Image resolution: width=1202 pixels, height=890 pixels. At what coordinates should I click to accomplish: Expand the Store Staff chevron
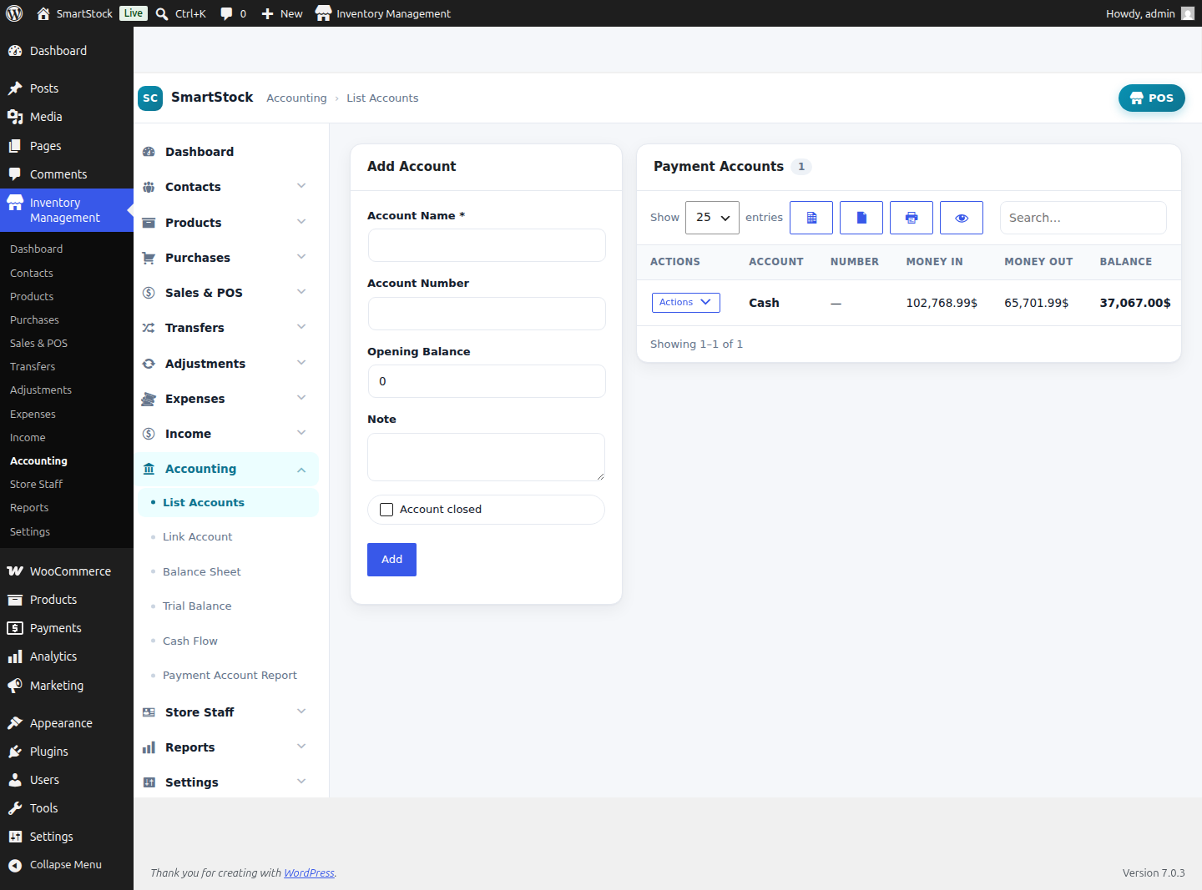click(x=301, y=711)
